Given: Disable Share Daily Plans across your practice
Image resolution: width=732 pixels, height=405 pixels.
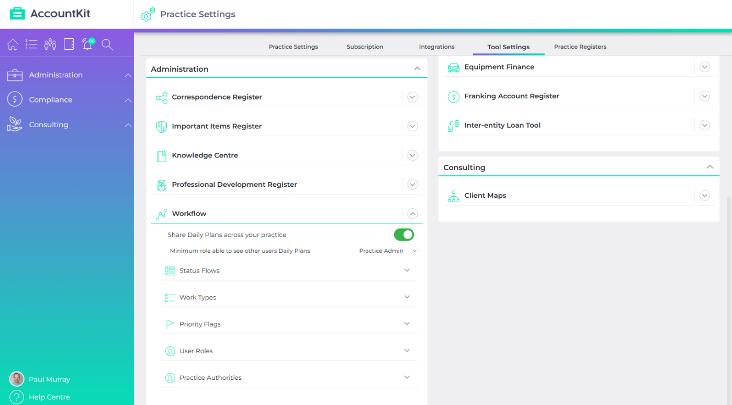Looking at the screenshot, I should point(403,234).
